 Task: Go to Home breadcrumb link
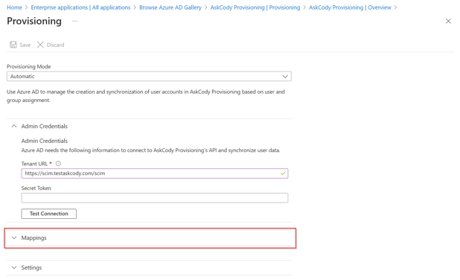coord(14,7)
